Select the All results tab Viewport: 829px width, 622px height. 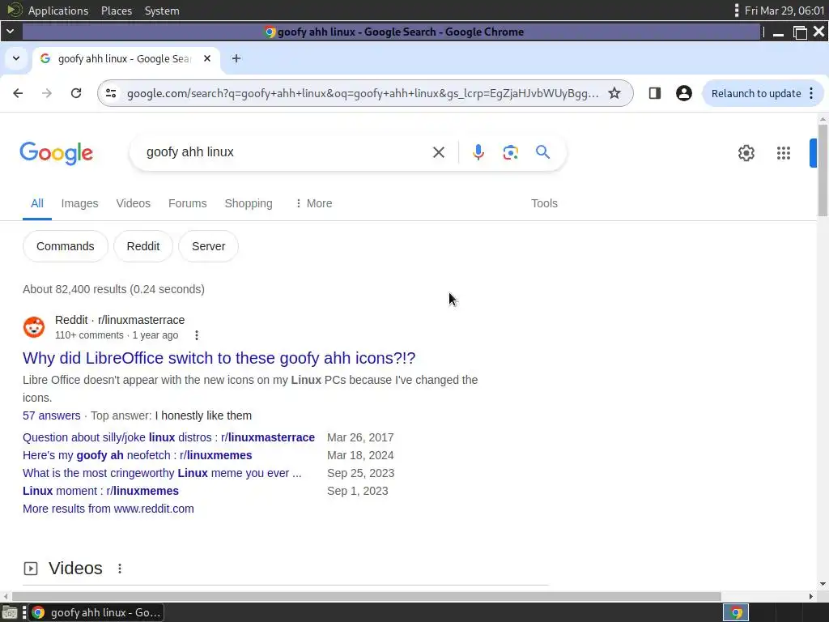37,203
